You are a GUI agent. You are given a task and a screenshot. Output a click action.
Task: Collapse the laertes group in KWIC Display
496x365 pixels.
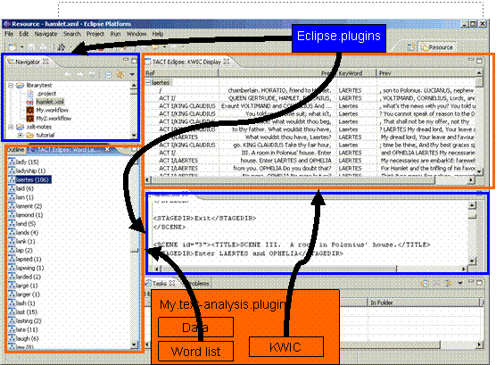tap(148, 83)
